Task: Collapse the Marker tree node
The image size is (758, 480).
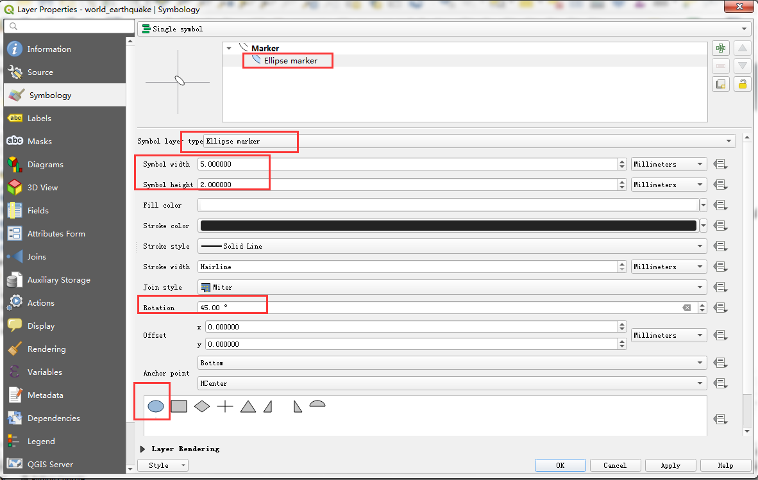Action: pos(229,48)
